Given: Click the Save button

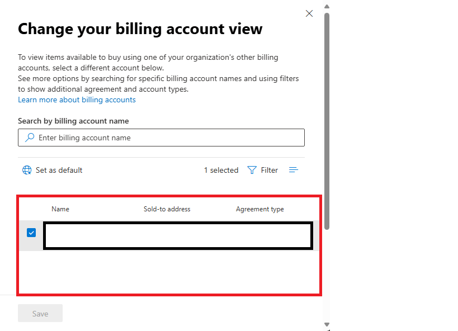Looking at the screenshot, I should coord(40,313).
